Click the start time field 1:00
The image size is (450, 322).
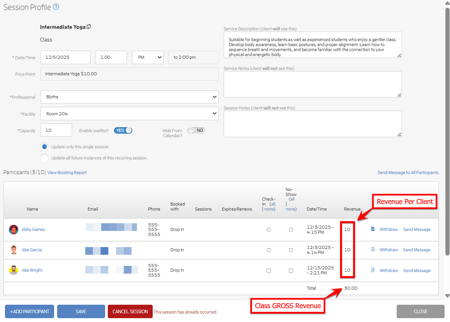pyautogui.click(x=111, y=57)
